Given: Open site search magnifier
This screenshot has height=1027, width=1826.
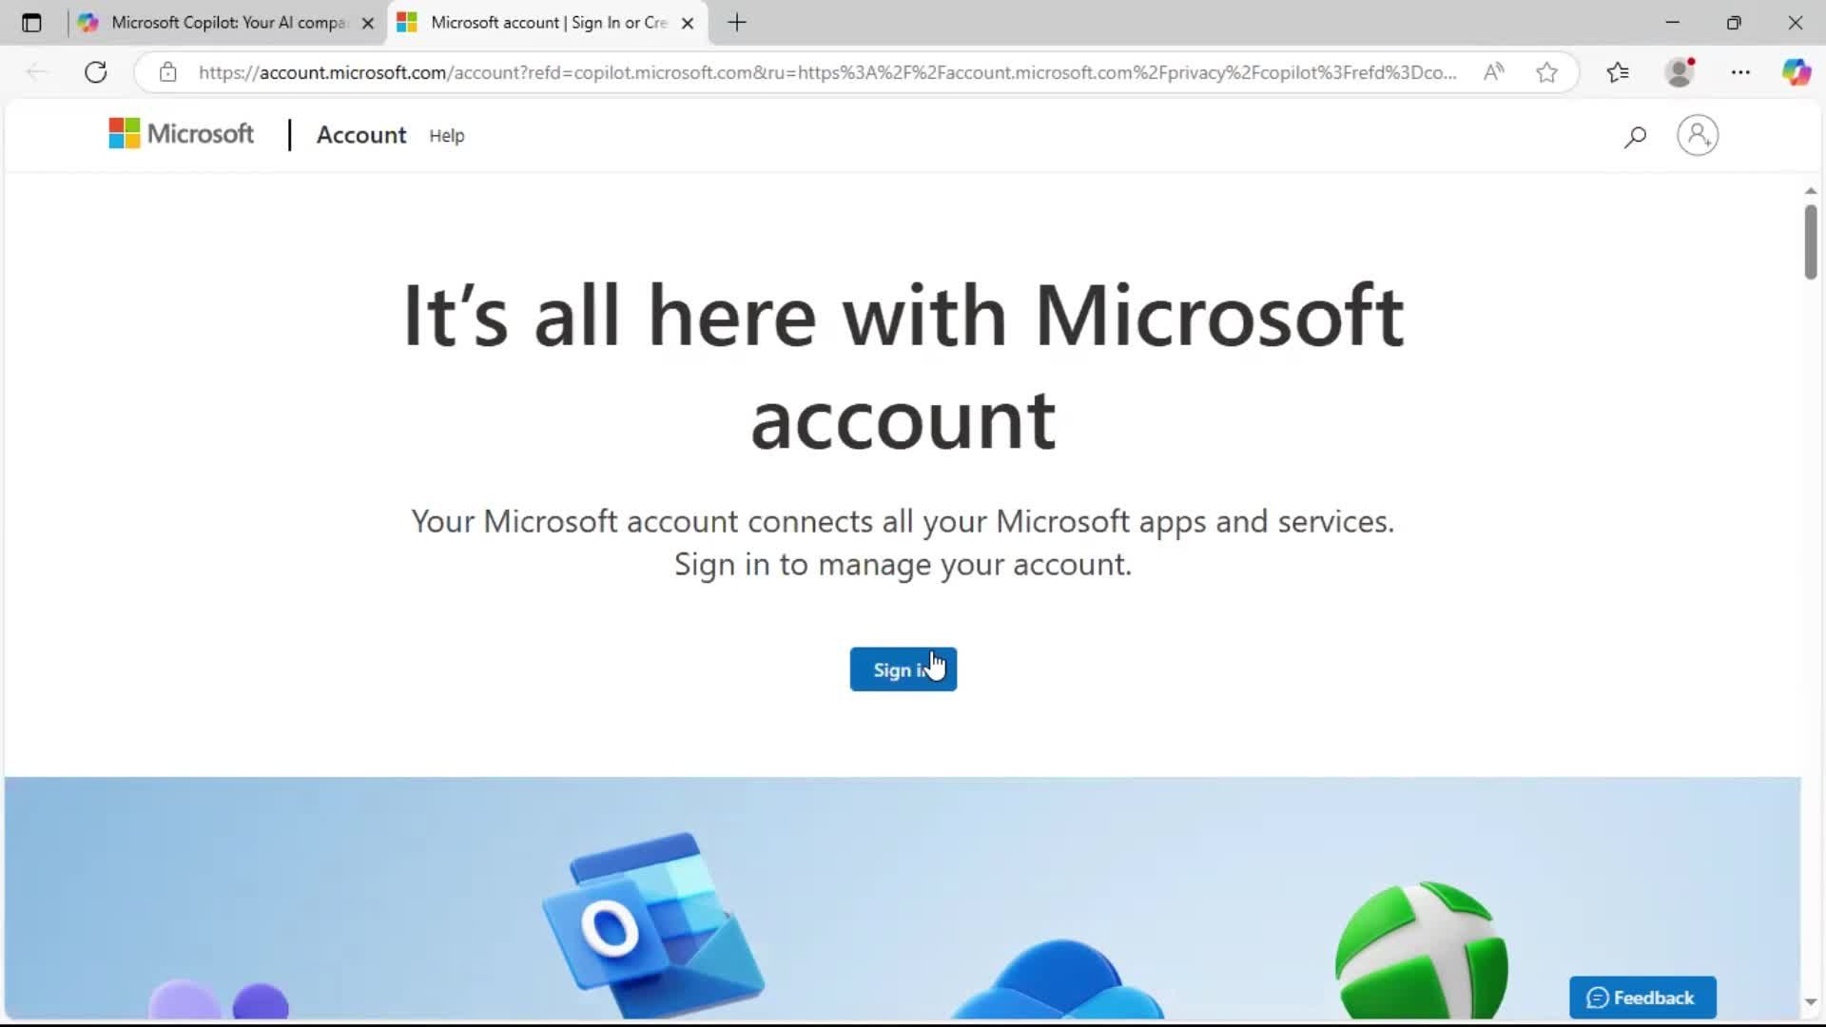Looking at the screenshot, I should pyautogui.click(x=1635, y=137).
